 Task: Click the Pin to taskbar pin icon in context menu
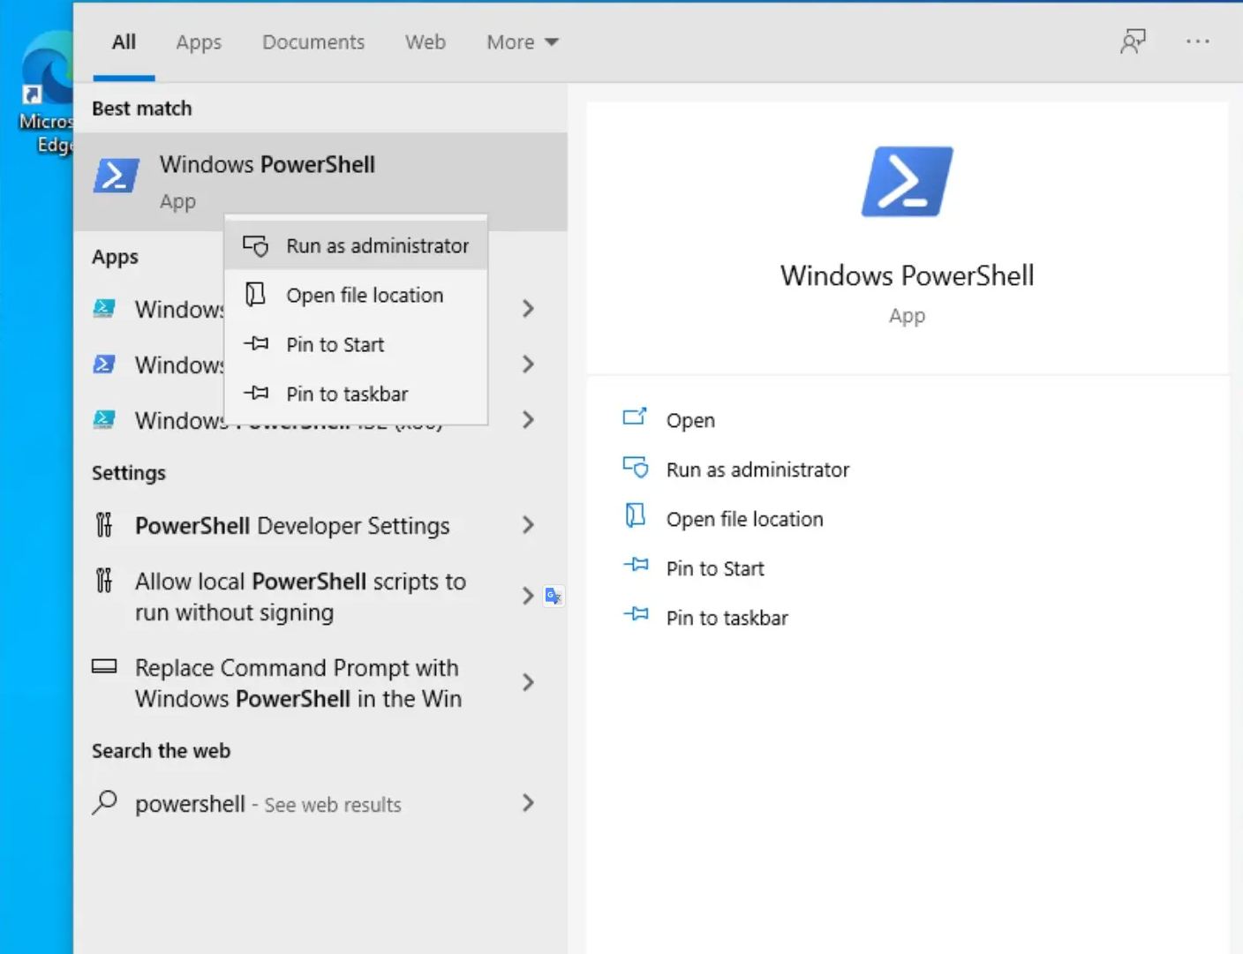pyautogui.click(x=256, y=394)
